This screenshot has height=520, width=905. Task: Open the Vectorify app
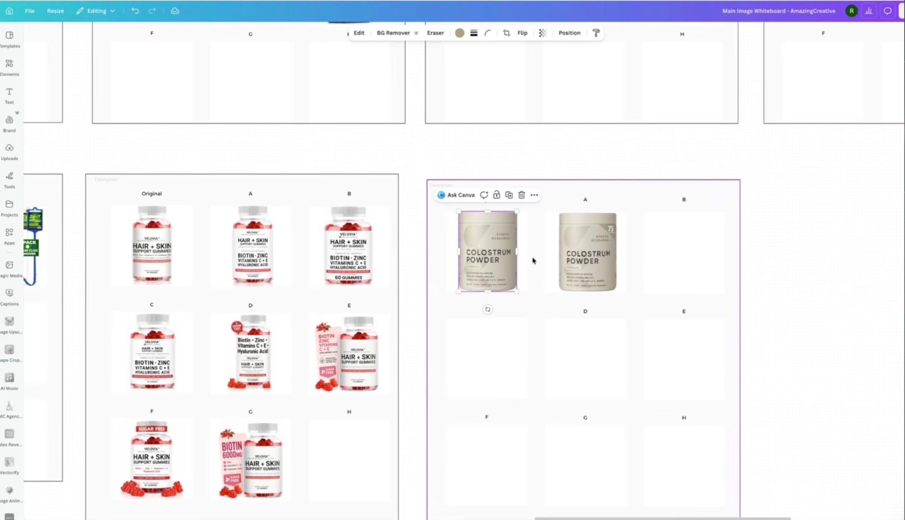9,466
